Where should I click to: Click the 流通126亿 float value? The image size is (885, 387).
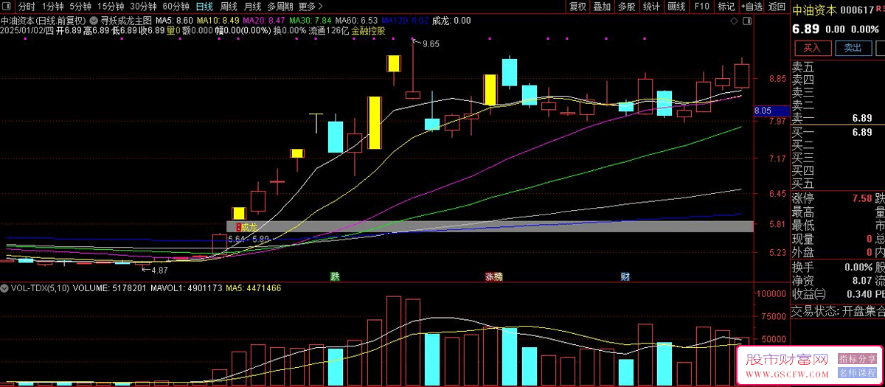tap(327, 32)
